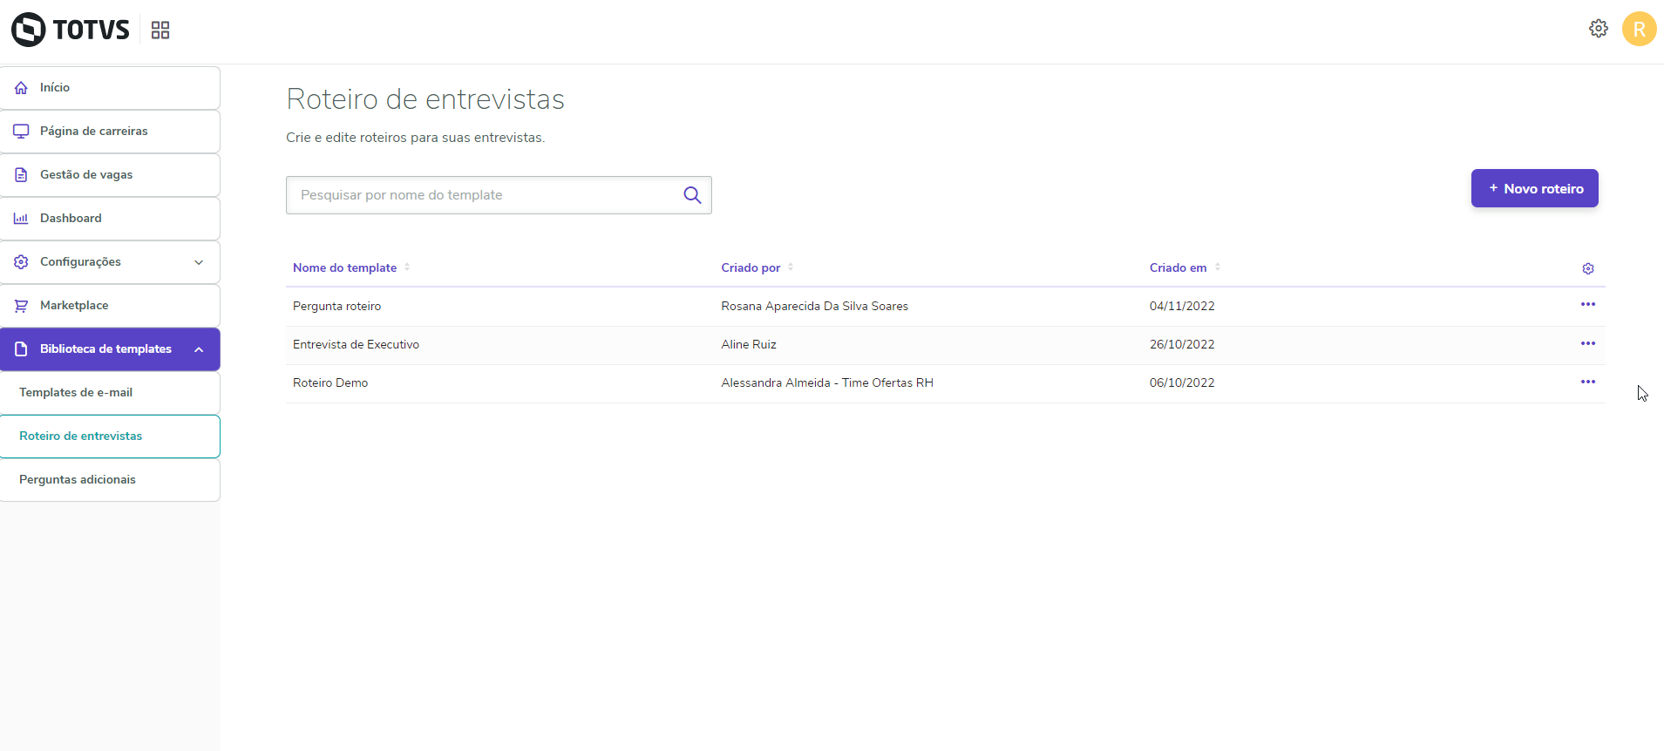Viewport: 1664px width, 751px height.
Task: Open actions menu for Pergunta roteiro row
Action: 1587,305
